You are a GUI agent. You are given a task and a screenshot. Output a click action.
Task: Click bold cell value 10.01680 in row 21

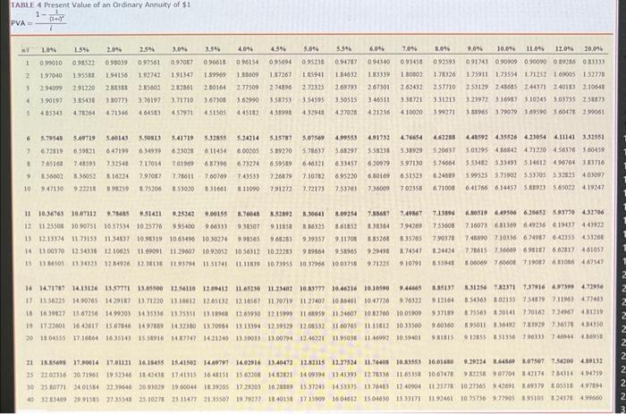coord(443,362)
